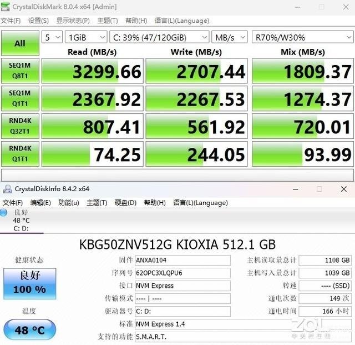Open the drive dropdown showing C: 39%

(159, 37)
